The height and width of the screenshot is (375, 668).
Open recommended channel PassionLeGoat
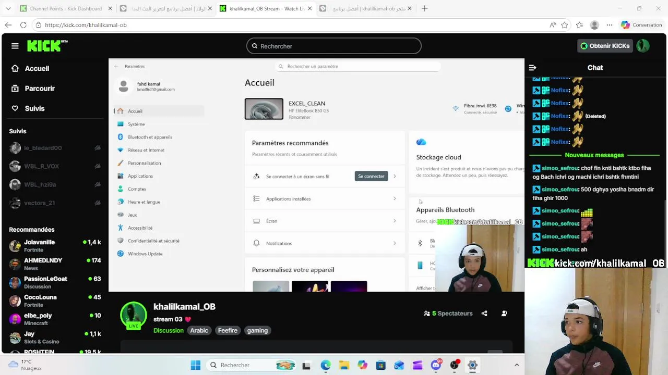[55, 282]
